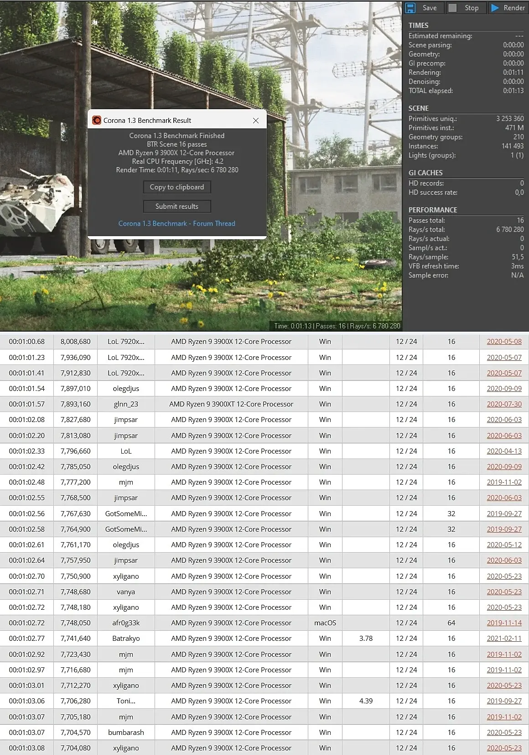Click GotSomeMi... in row 00:01:02.56
529x755 pixels.
pos(126,513)
